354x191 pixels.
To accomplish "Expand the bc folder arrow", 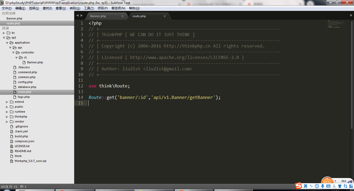I will click(4, 33).
